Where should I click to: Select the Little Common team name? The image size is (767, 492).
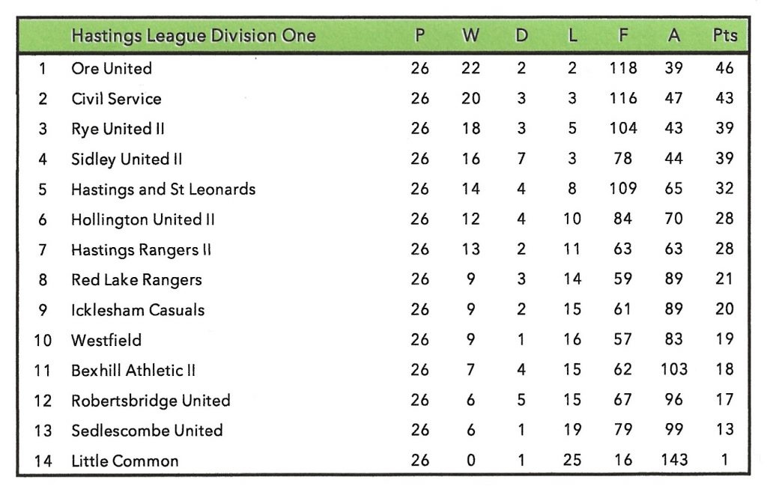[x=125, y=461]
